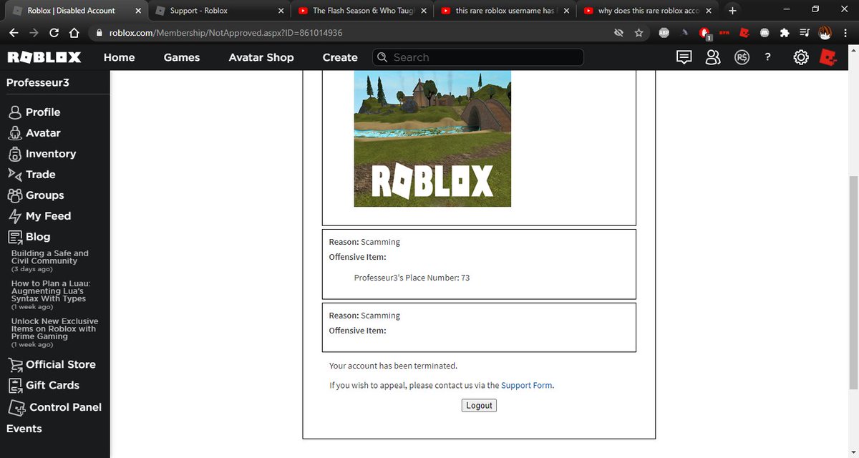859x458 pixels.
Task: Go back with browser back arrow
Action: pos(14,33)
